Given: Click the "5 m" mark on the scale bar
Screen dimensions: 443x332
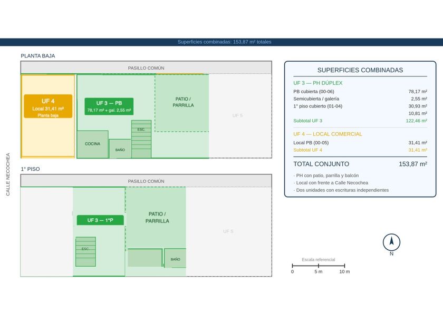Looking at the screenshot, I should coord(319,271).
